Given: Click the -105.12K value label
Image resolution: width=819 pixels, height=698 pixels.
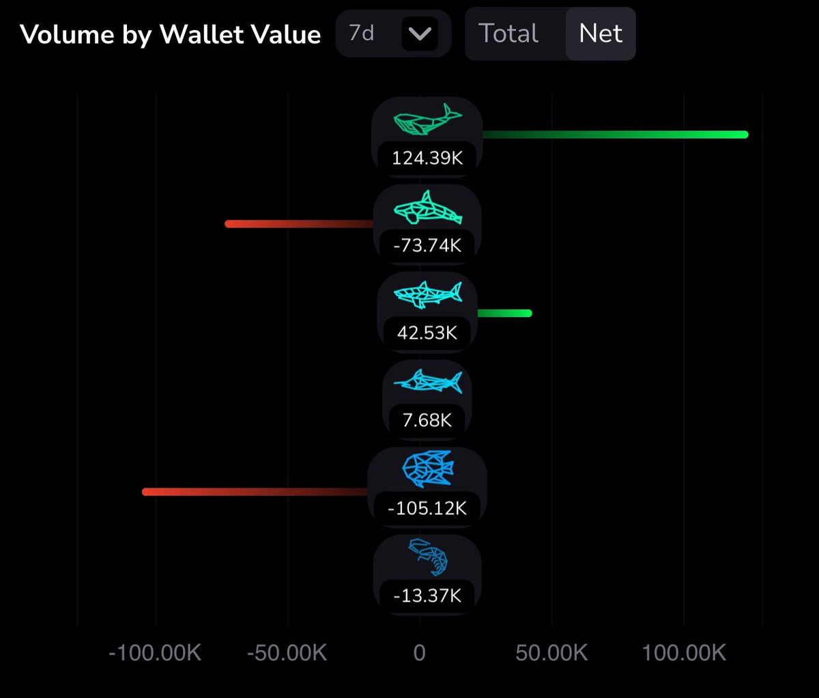Looking at the screenshot, I should [x=427, y=508].
